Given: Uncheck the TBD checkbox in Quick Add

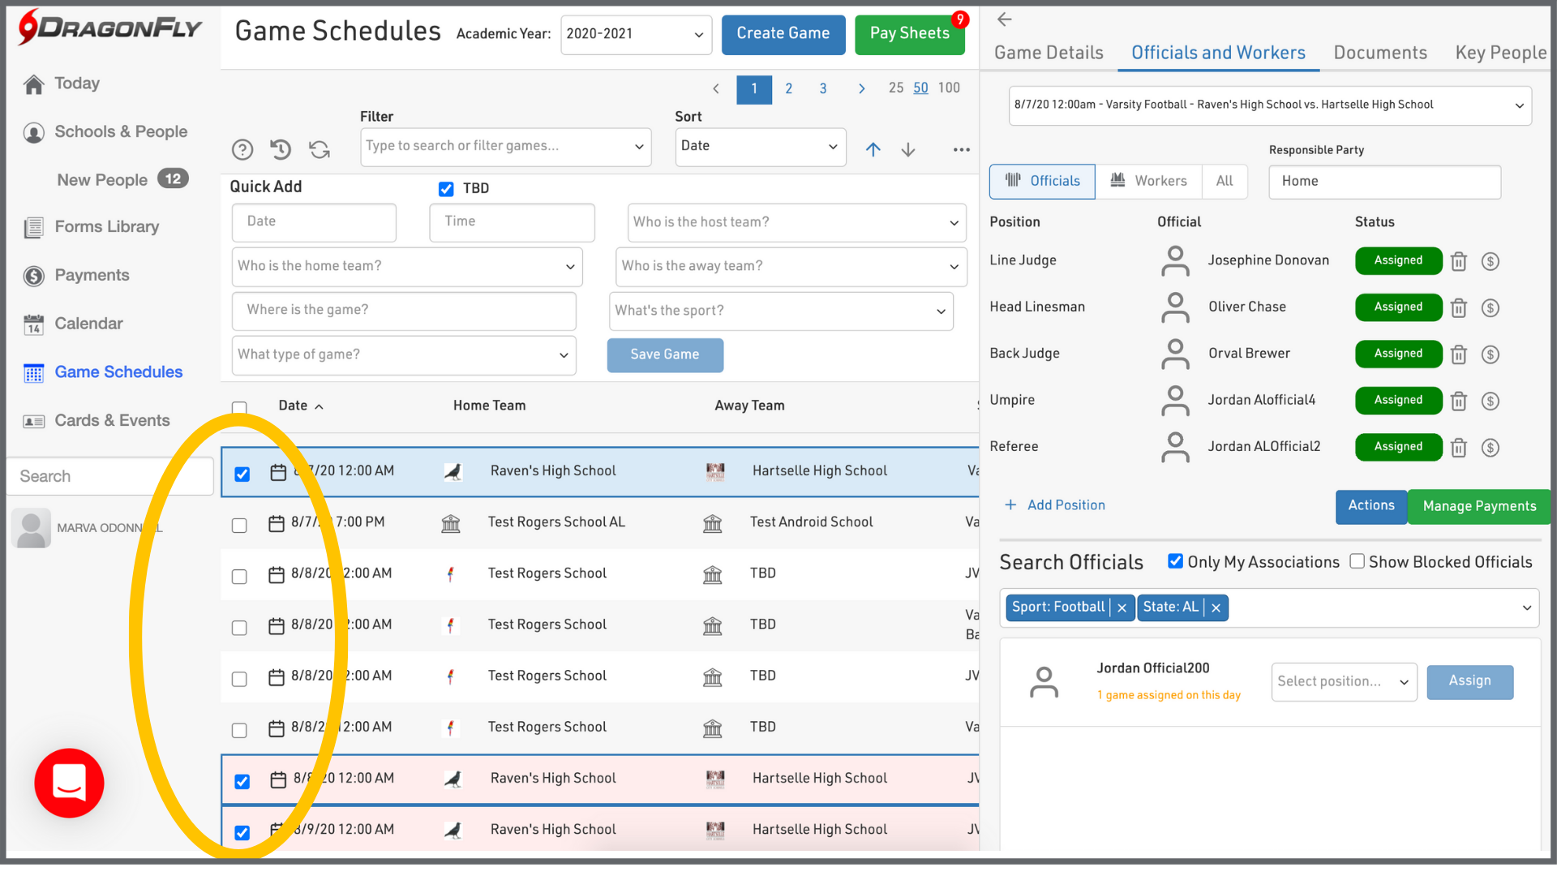Looking at the screenshot, I should 446,189.
